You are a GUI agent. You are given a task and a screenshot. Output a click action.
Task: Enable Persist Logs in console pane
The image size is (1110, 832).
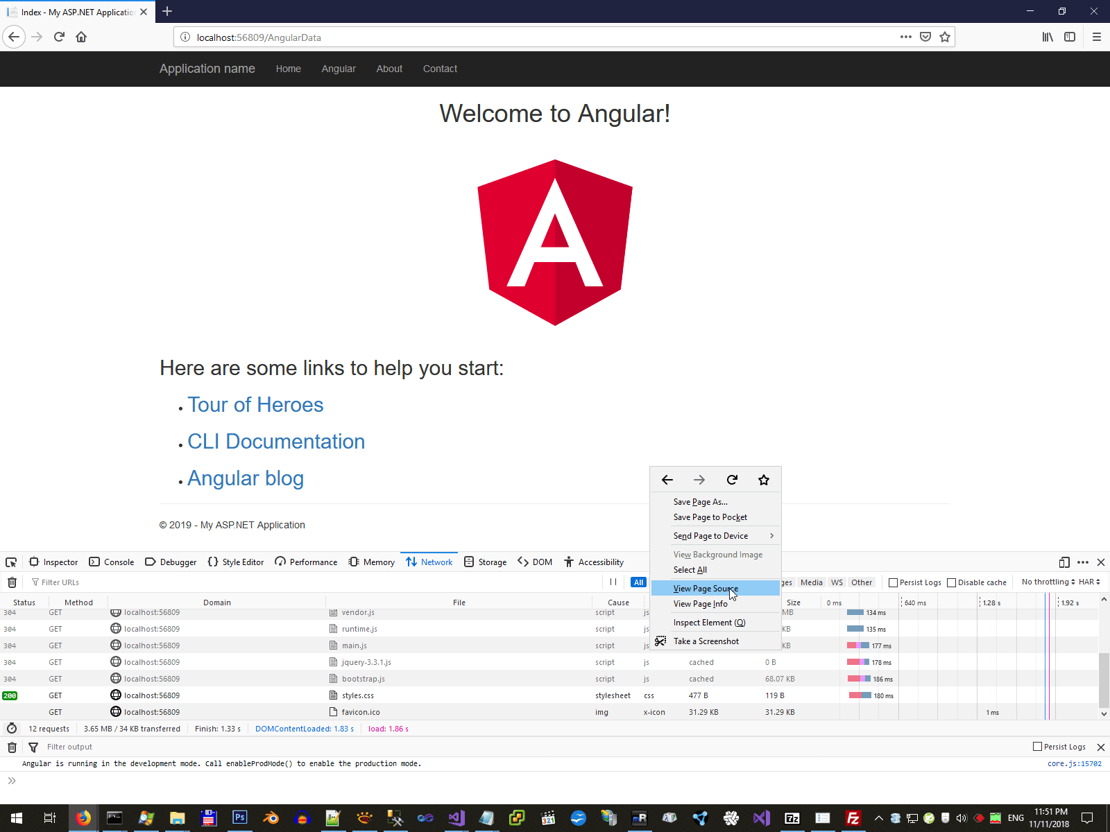[1038, 747]
